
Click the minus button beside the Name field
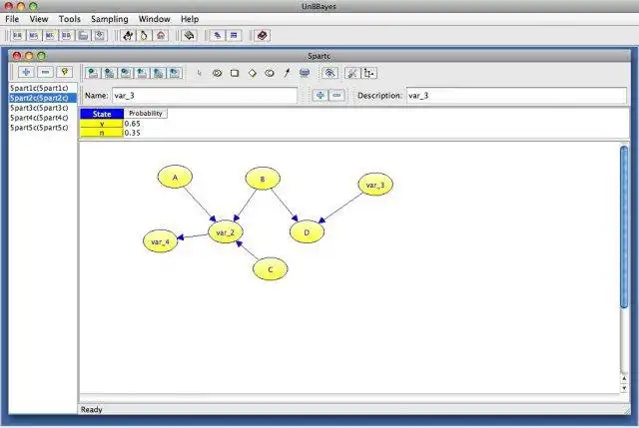pyautogui.click(x=337, y=96)
